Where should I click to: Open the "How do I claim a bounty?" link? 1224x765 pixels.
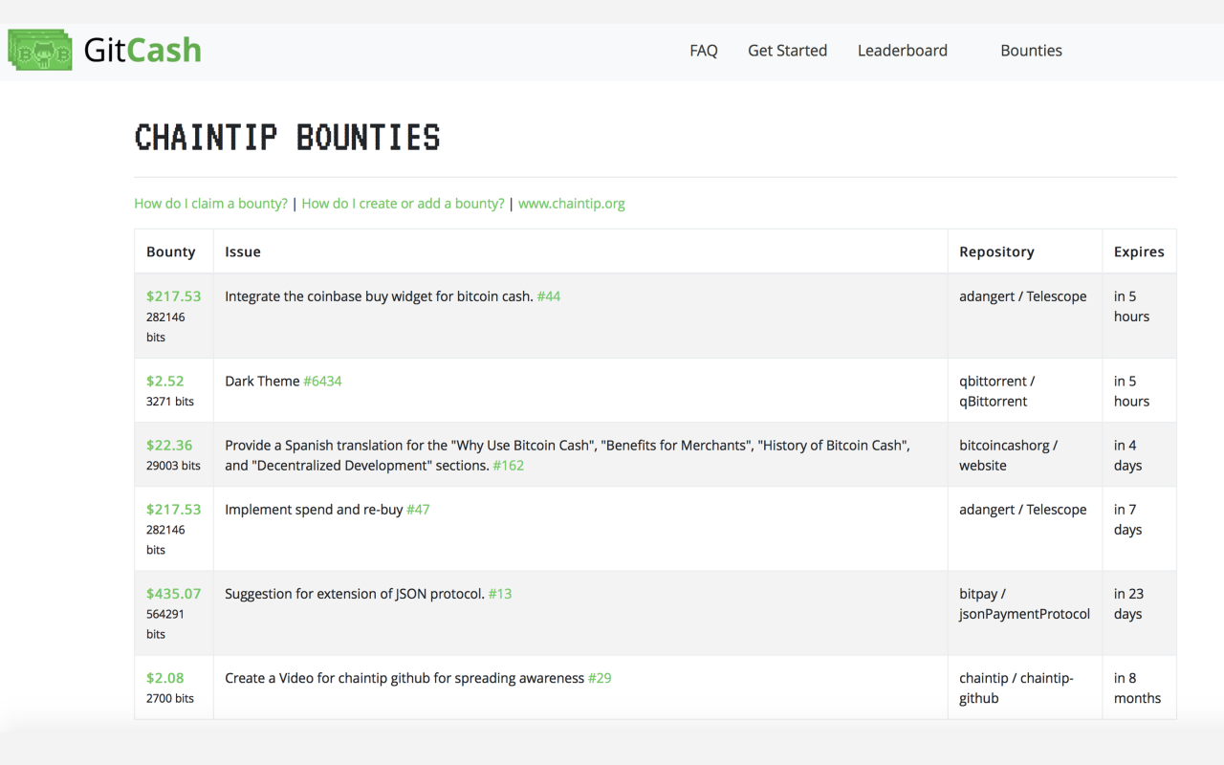210,203
